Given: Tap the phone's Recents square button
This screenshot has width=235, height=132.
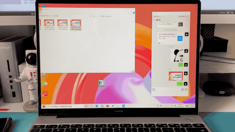Looking at the screenshot, I should pyautogui.click(x=176, y=94).
